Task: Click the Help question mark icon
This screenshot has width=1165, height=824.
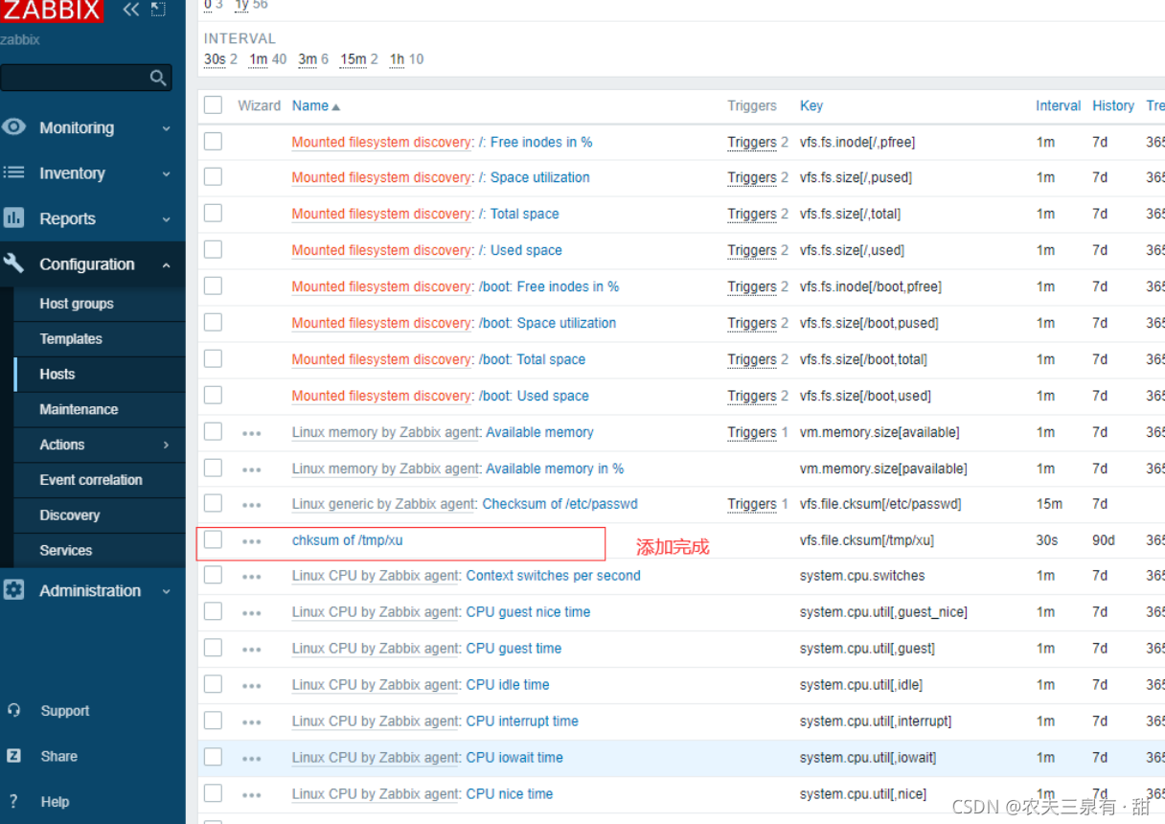Action: pos(13,801)
